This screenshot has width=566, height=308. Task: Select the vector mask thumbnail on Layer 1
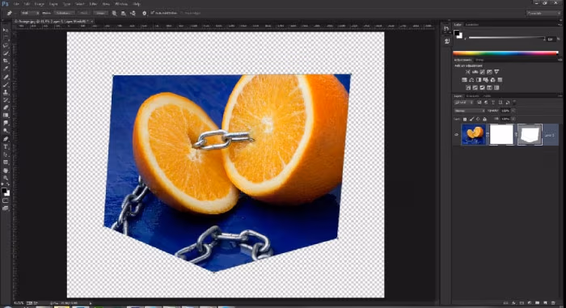pyautogui.click(x=530, y=135)
